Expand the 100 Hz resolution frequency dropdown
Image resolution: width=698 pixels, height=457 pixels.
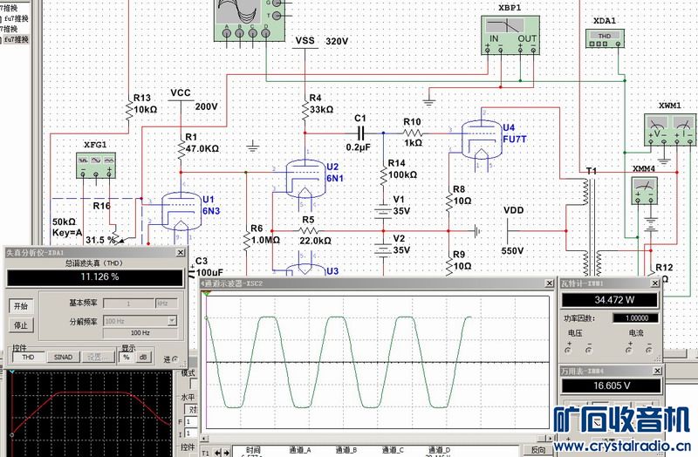point(172,321)
